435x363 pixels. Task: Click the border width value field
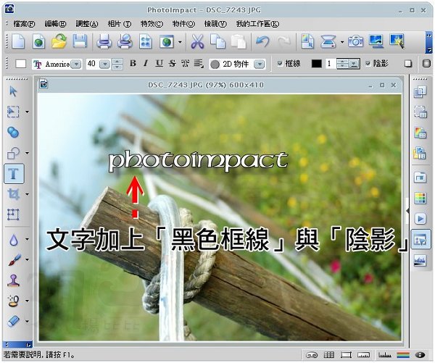pos(331,64)
